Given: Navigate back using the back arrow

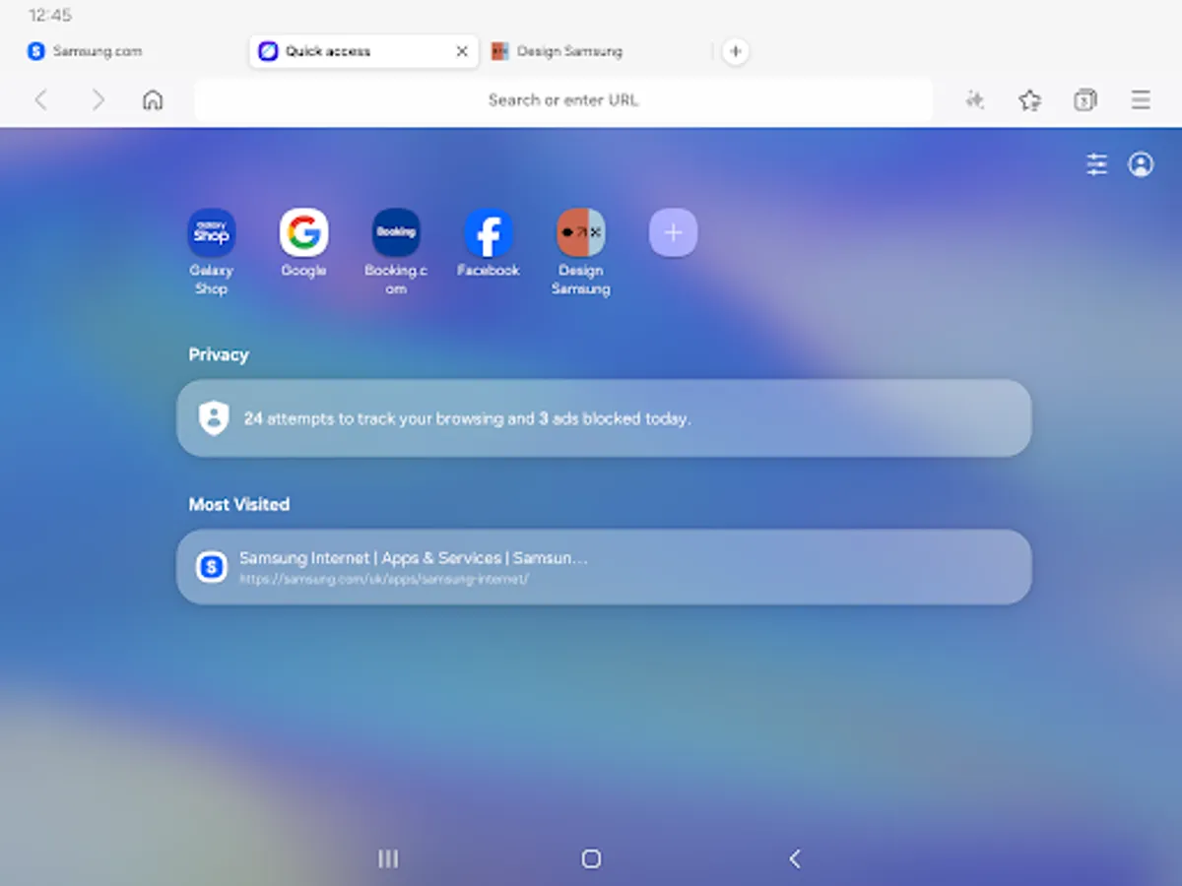Looking at the screenshot, I should [x=40, y=99].
